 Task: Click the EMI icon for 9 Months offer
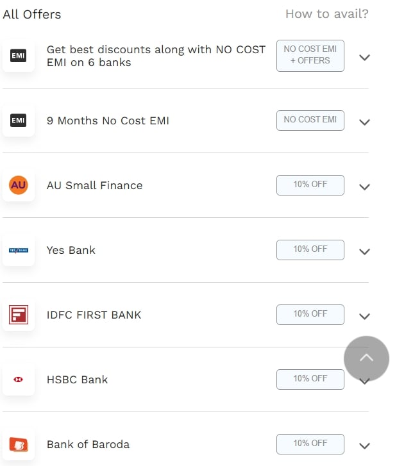coord(19,121)
